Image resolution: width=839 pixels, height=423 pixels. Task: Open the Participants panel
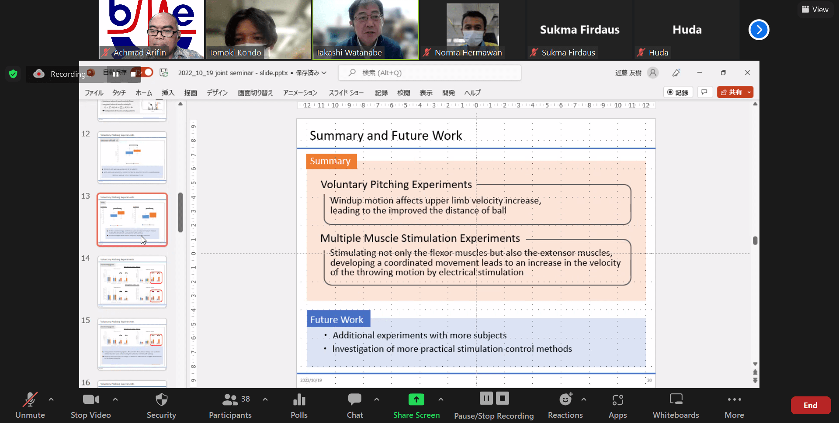point(230,399)
